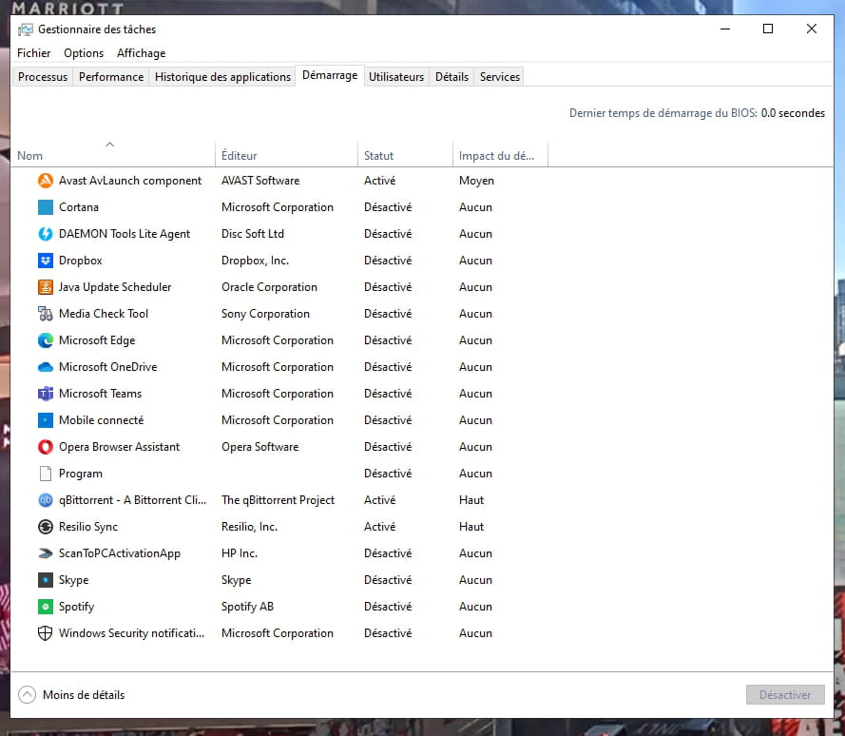Open the Options menu
Viewport: 845px width, 736px height.
84,53
